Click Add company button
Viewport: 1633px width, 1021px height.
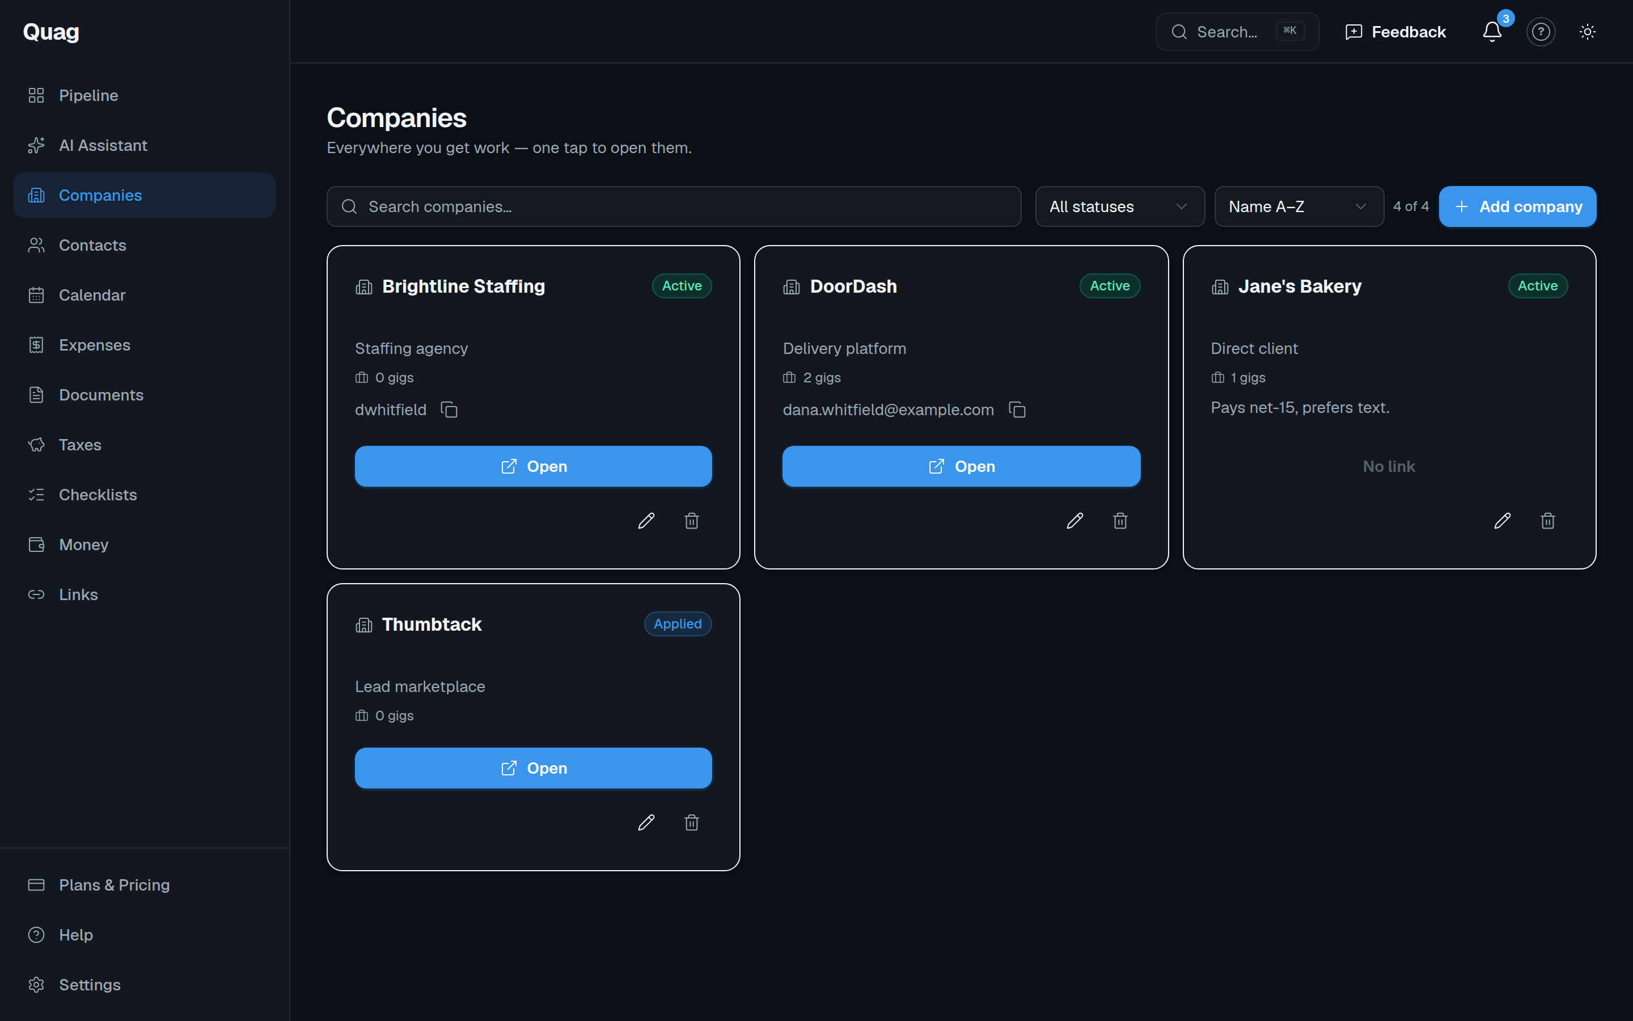tap(1517, 206)
